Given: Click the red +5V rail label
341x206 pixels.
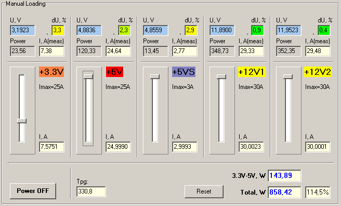Looking at the screenshot, I should [114, 72].
